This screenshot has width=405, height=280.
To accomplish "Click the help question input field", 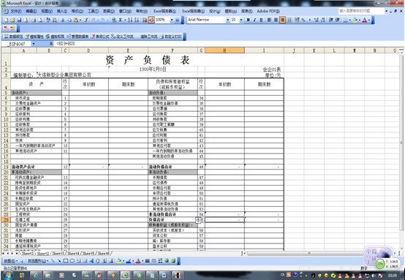I will pos(361,11).
